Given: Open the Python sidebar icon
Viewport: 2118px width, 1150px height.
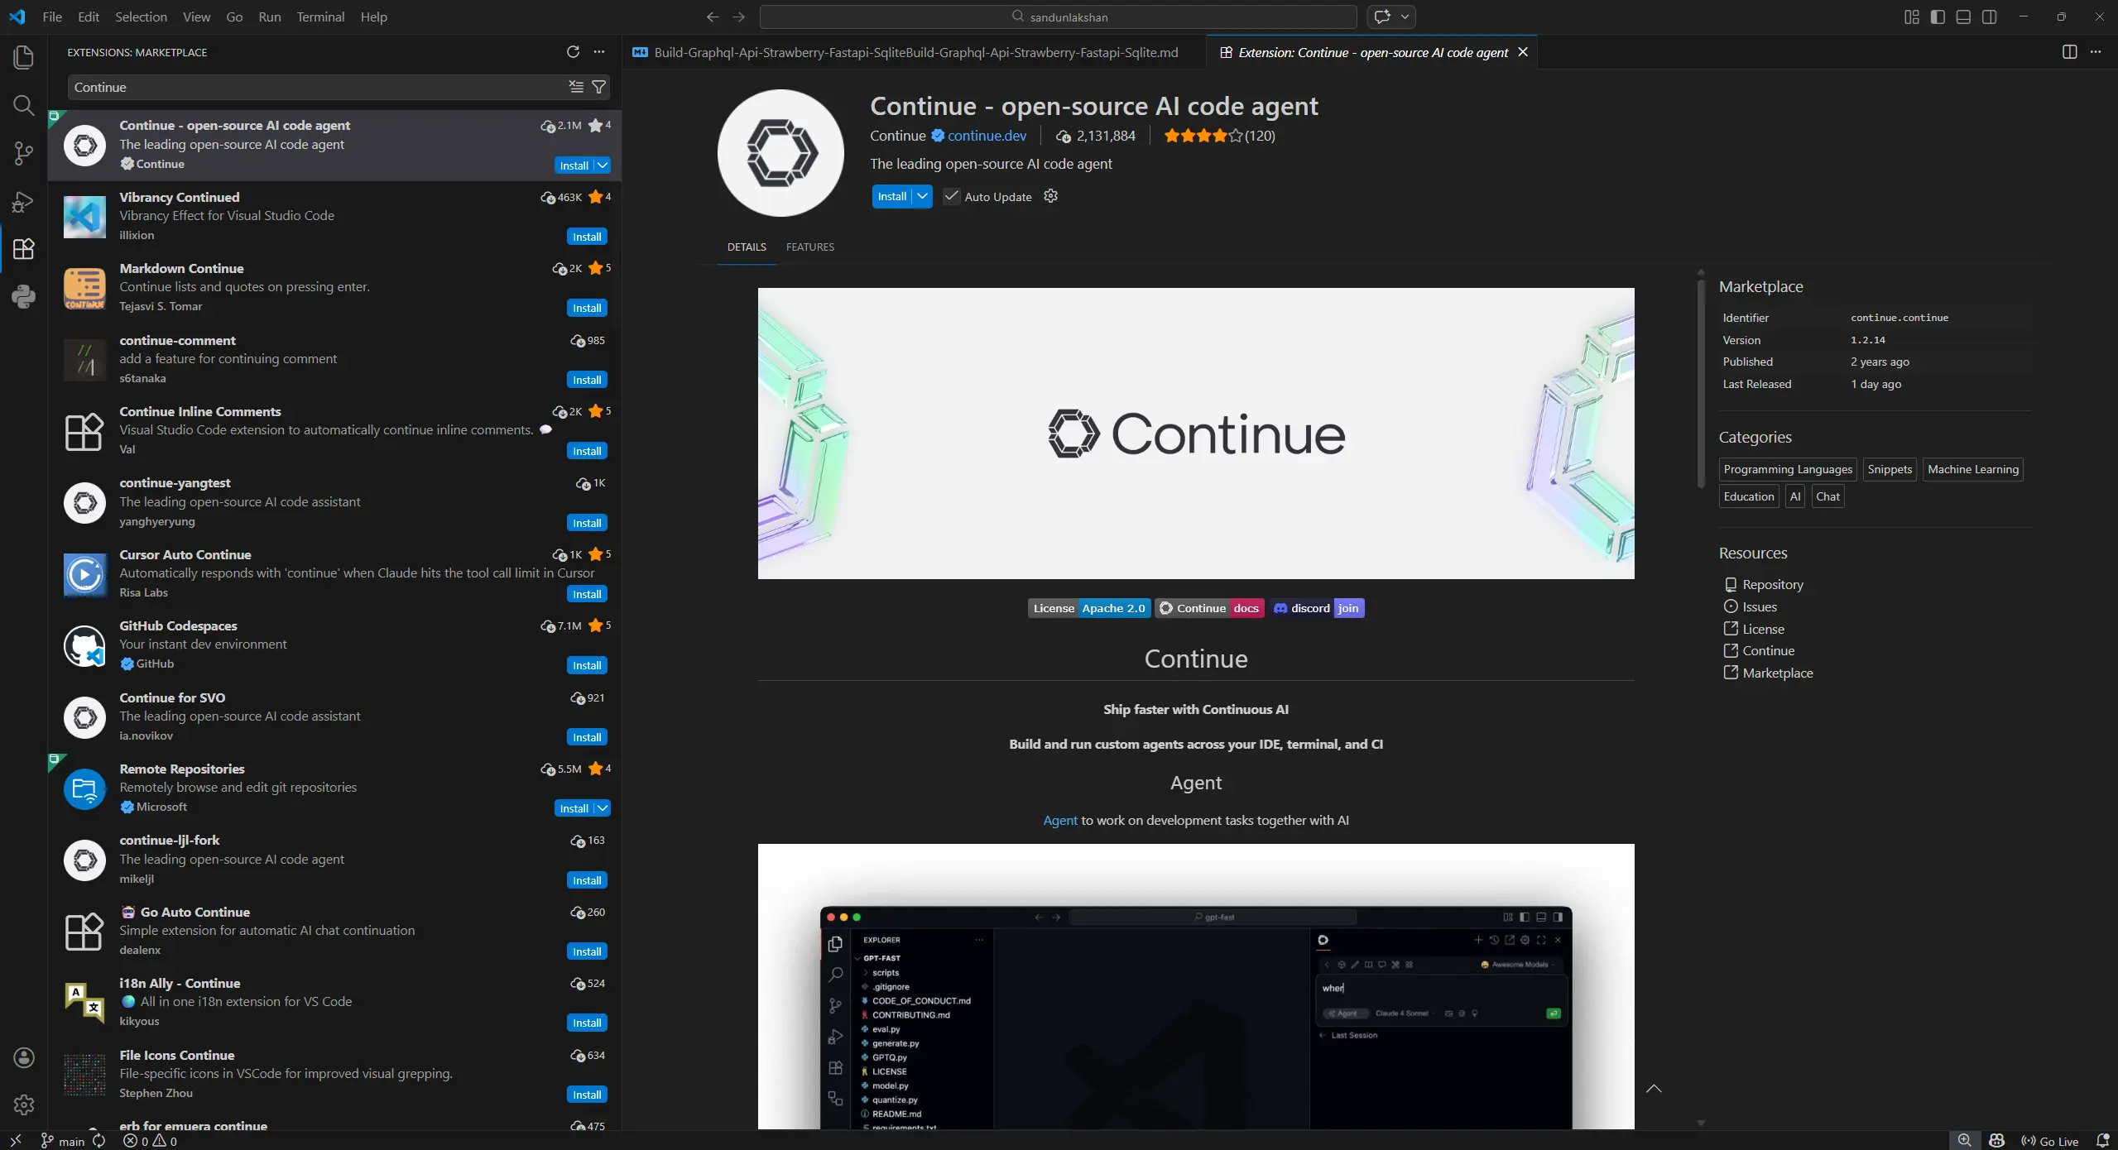Looking at the screenshot, I should coord(23,296).
